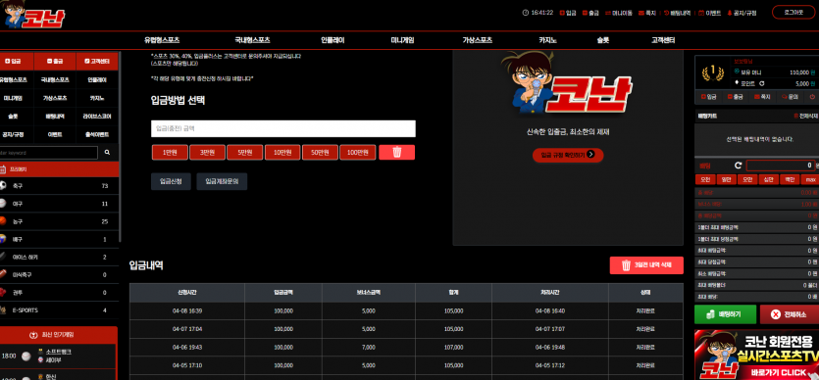Click the 입금신청 deposit request button

click(171, 181)
